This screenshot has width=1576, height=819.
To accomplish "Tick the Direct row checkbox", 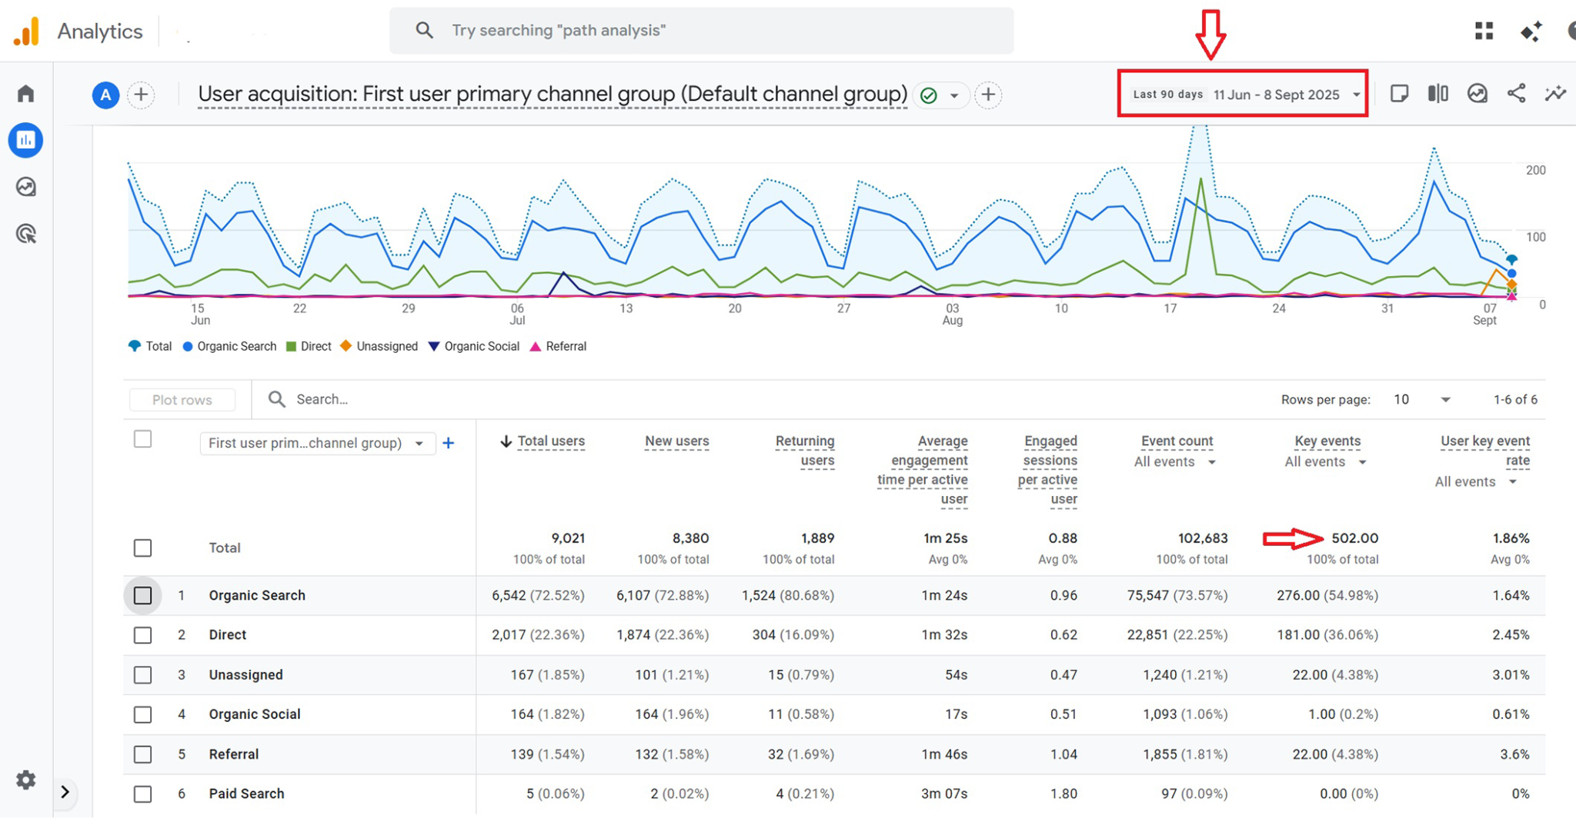I will 142,635.
